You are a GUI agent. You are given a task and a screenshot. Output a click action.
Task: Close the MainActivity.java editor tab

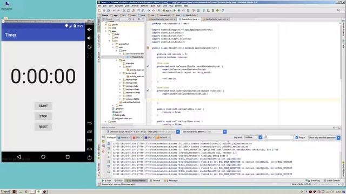tap(199, 19)
